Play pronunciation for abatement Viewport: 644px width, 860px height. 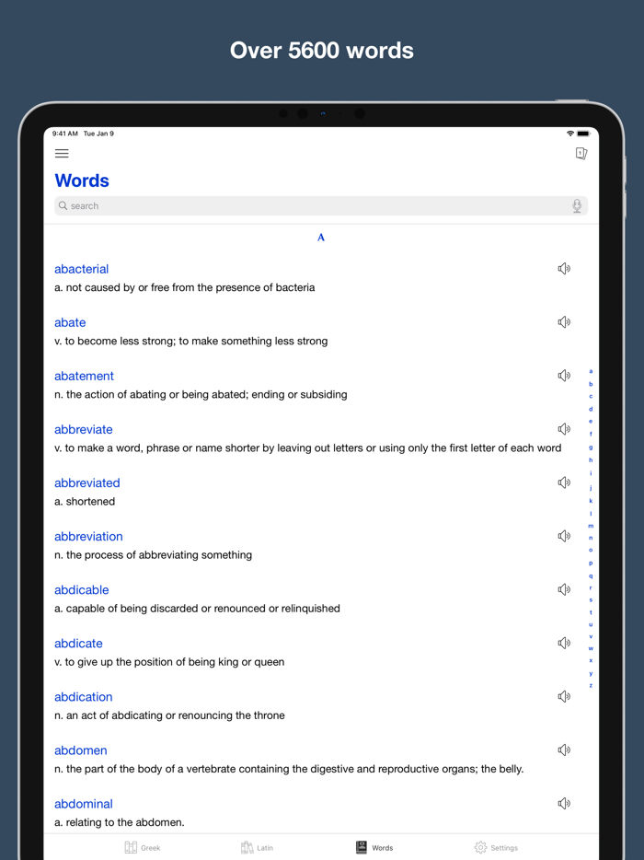tap(564, 376)
